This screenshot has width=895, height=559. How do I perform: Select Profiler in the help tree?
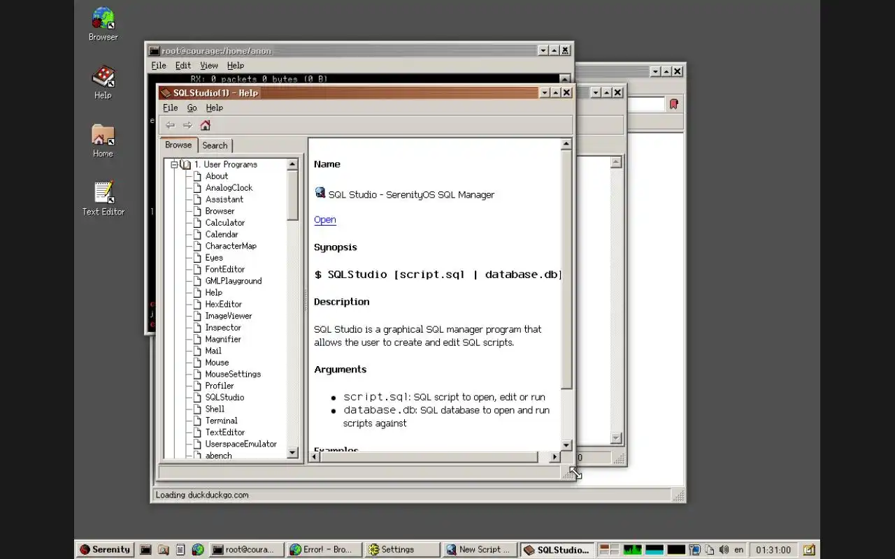click(219, 386)
